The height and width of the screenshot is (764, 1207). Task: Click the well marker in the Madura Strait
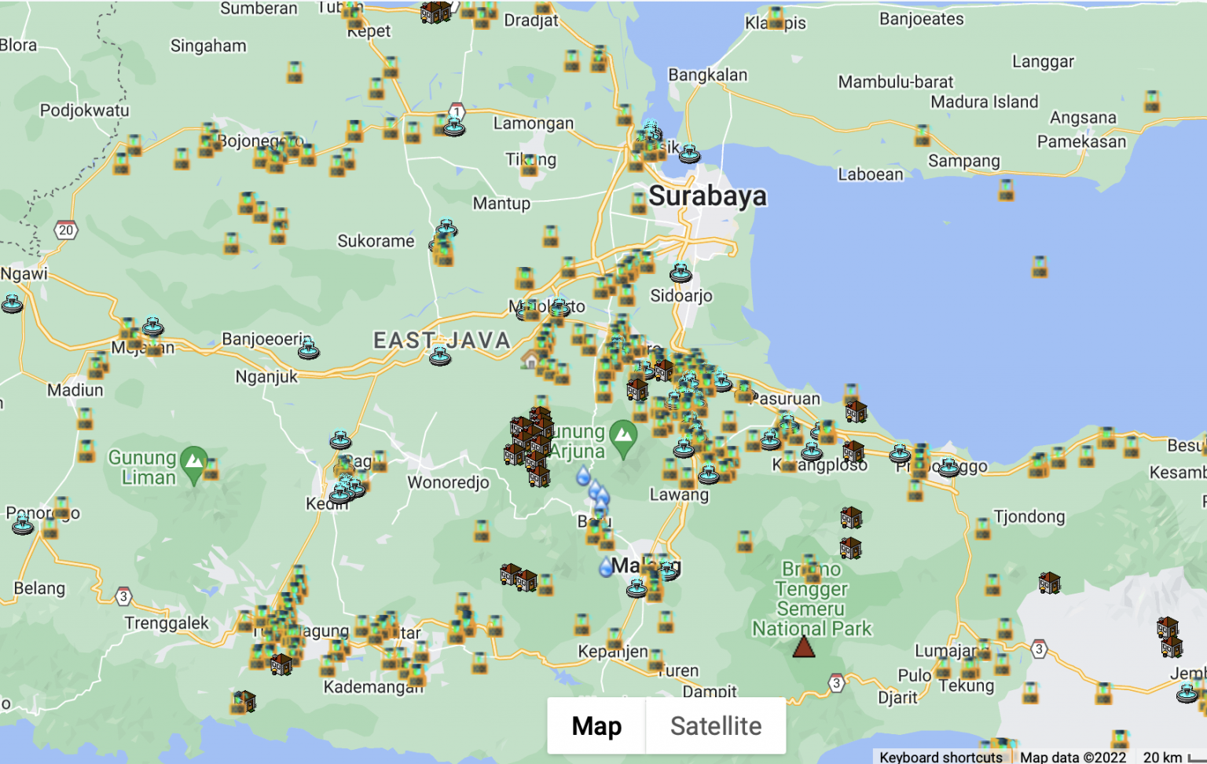click(1039, 267)
